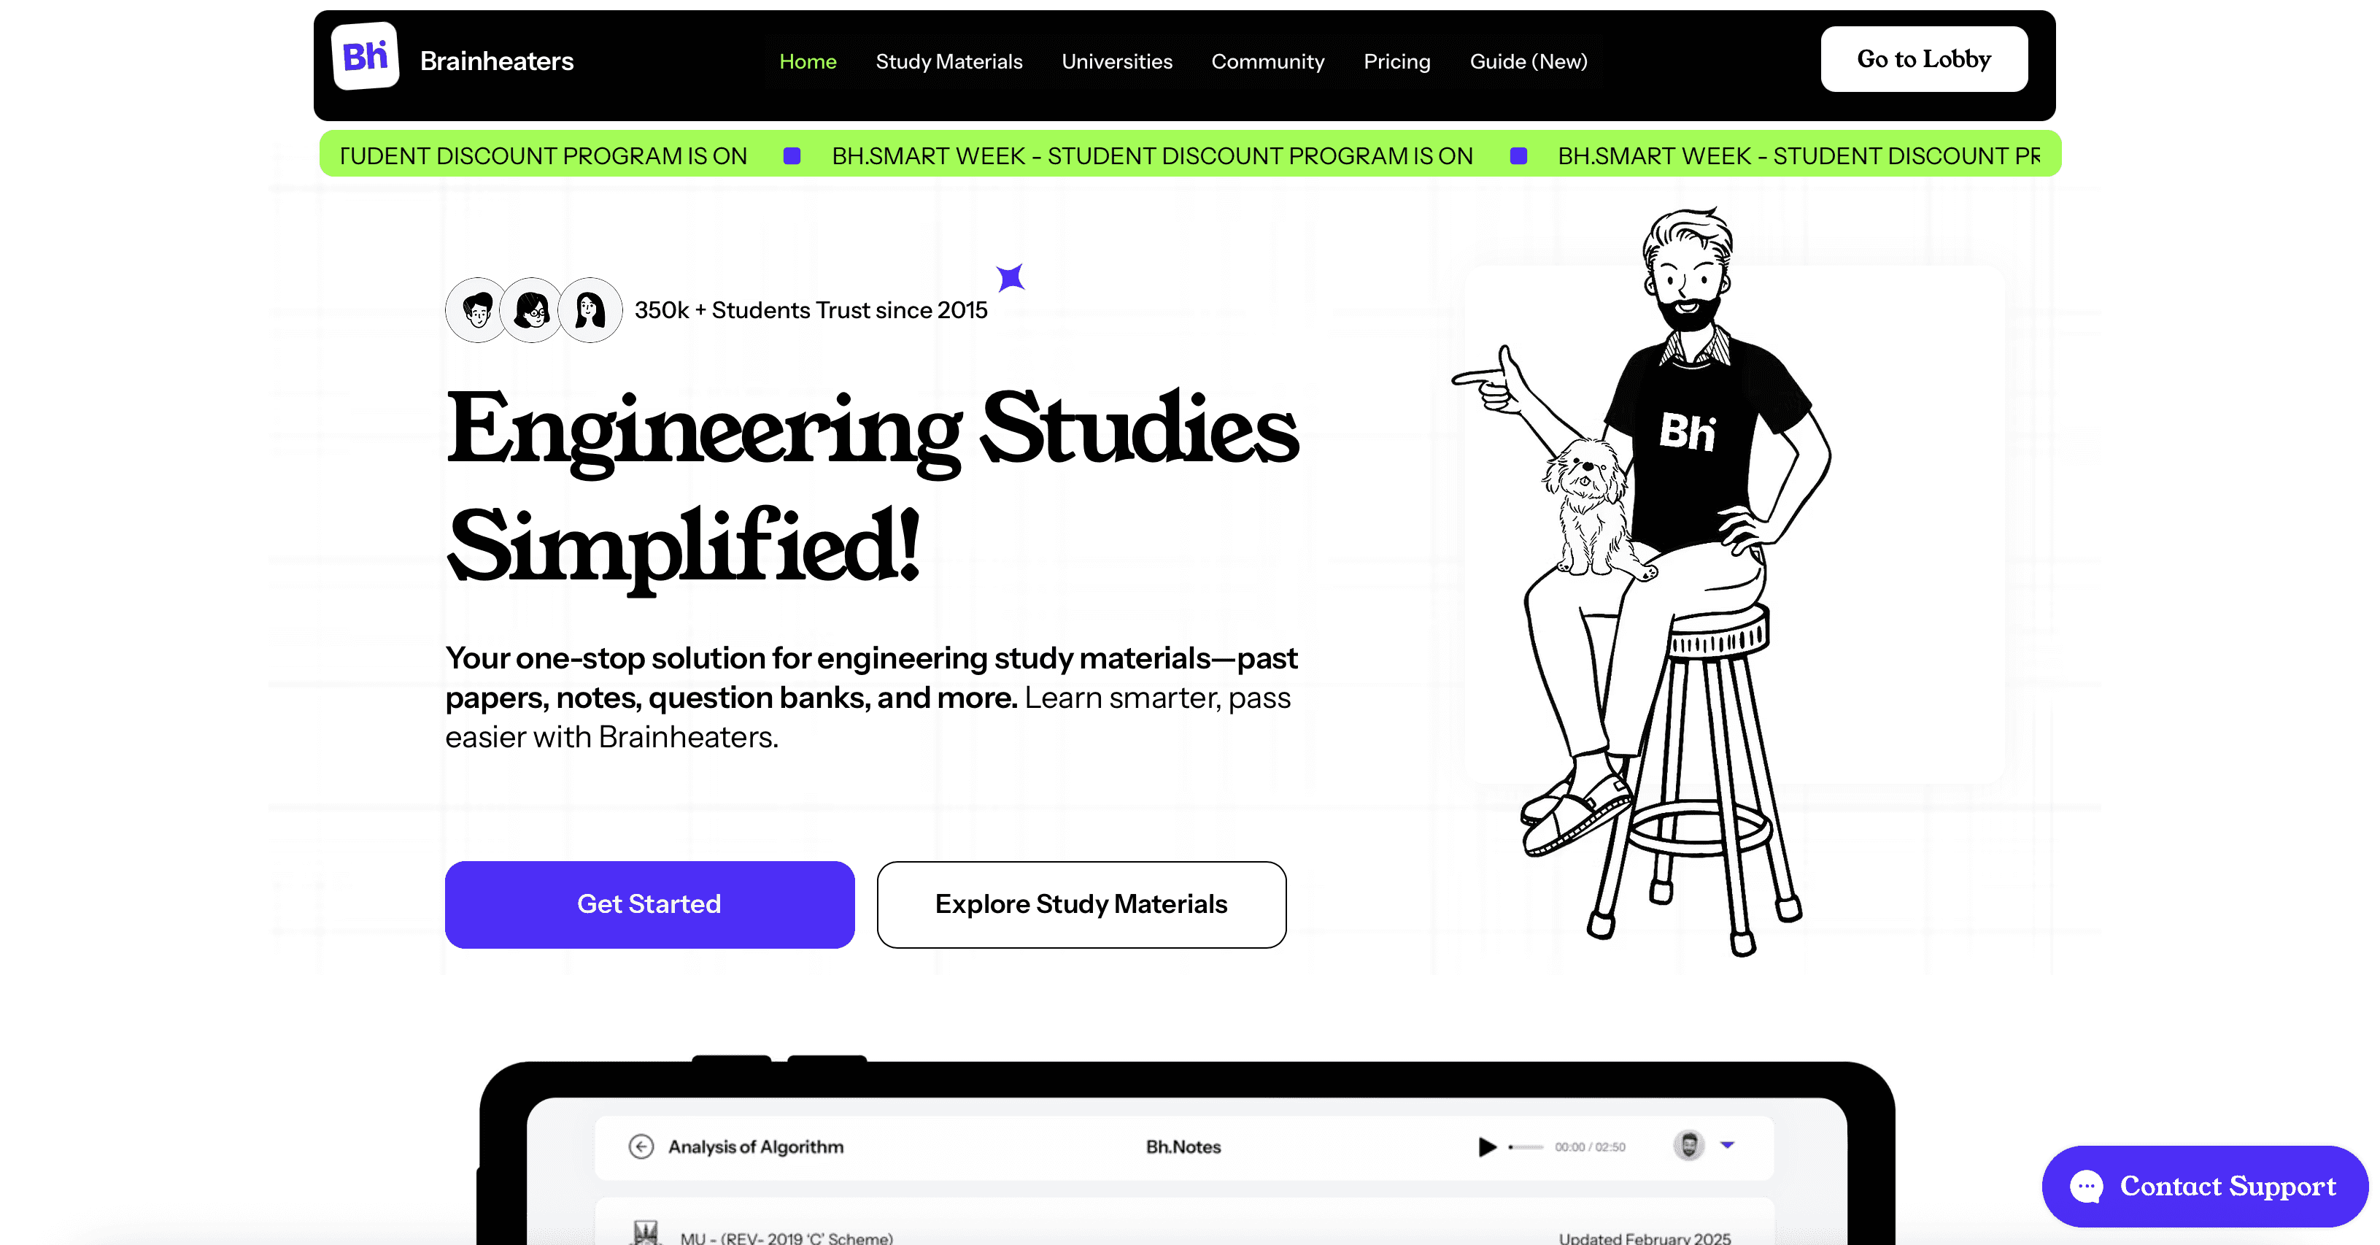Screen dimensions: 2380x1245
Task: Open the Pricing page
Action: (x=1396, y=61)
